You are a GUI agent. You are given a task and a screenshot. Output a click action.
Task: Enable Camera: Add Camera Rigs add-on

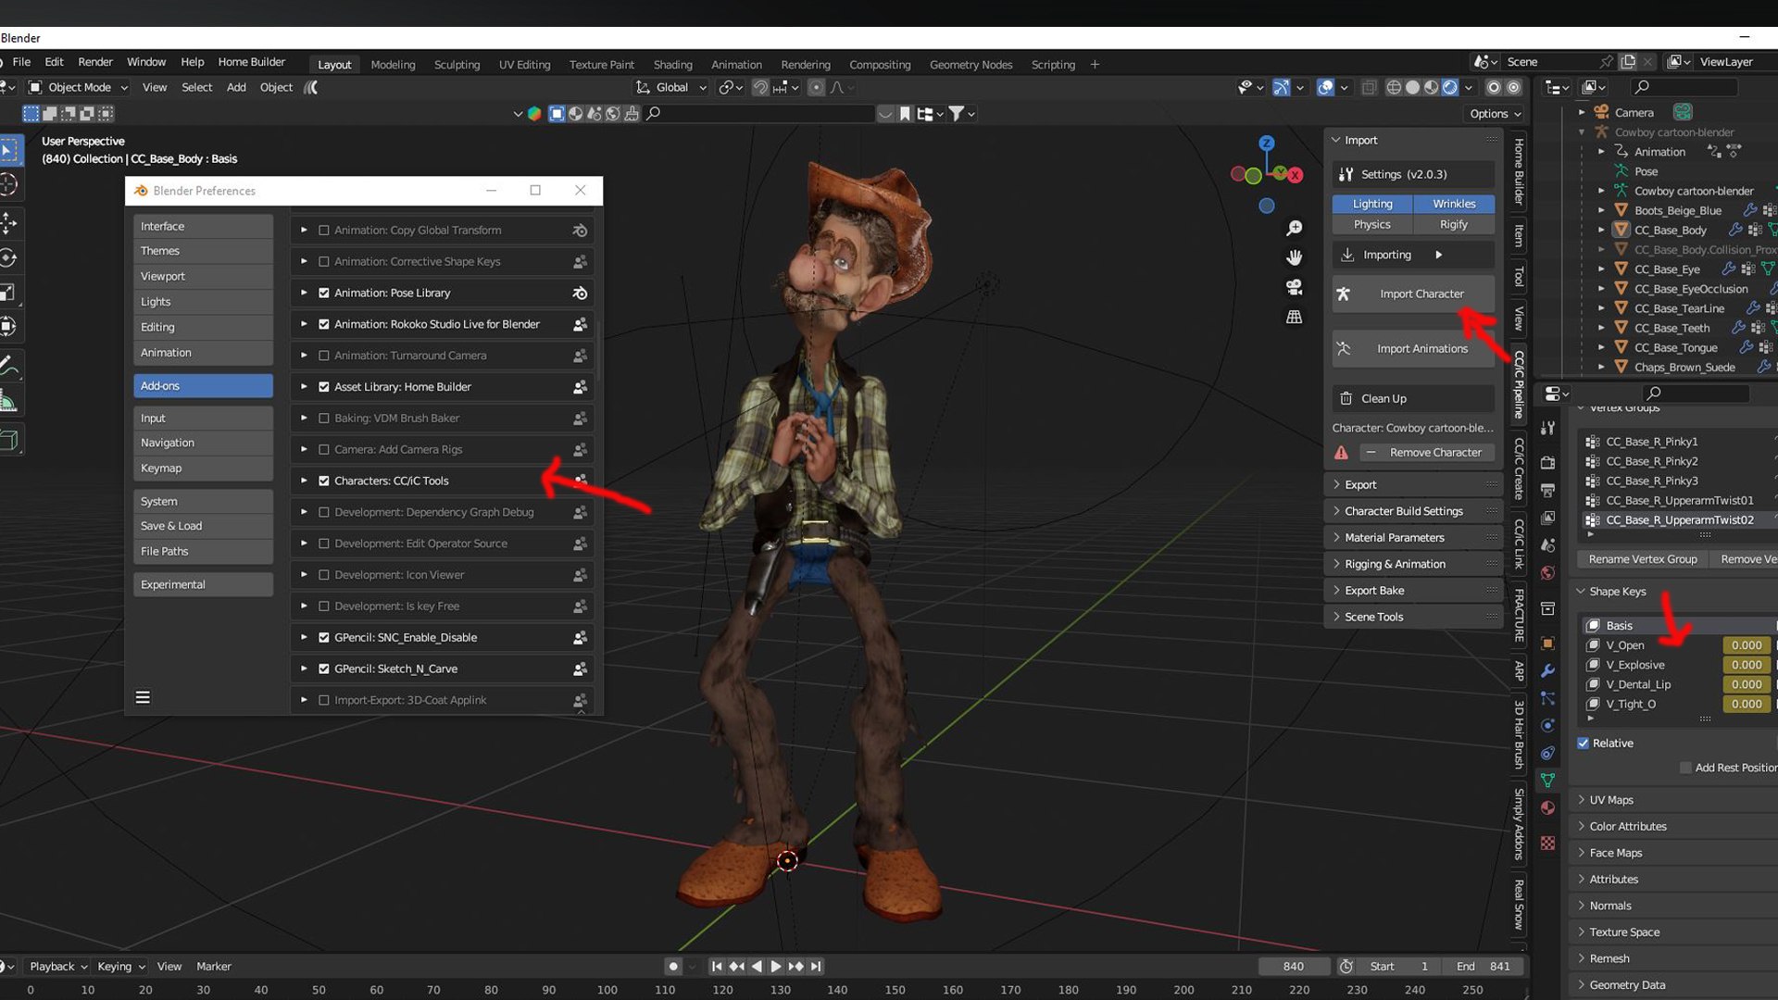coord(324,449)
